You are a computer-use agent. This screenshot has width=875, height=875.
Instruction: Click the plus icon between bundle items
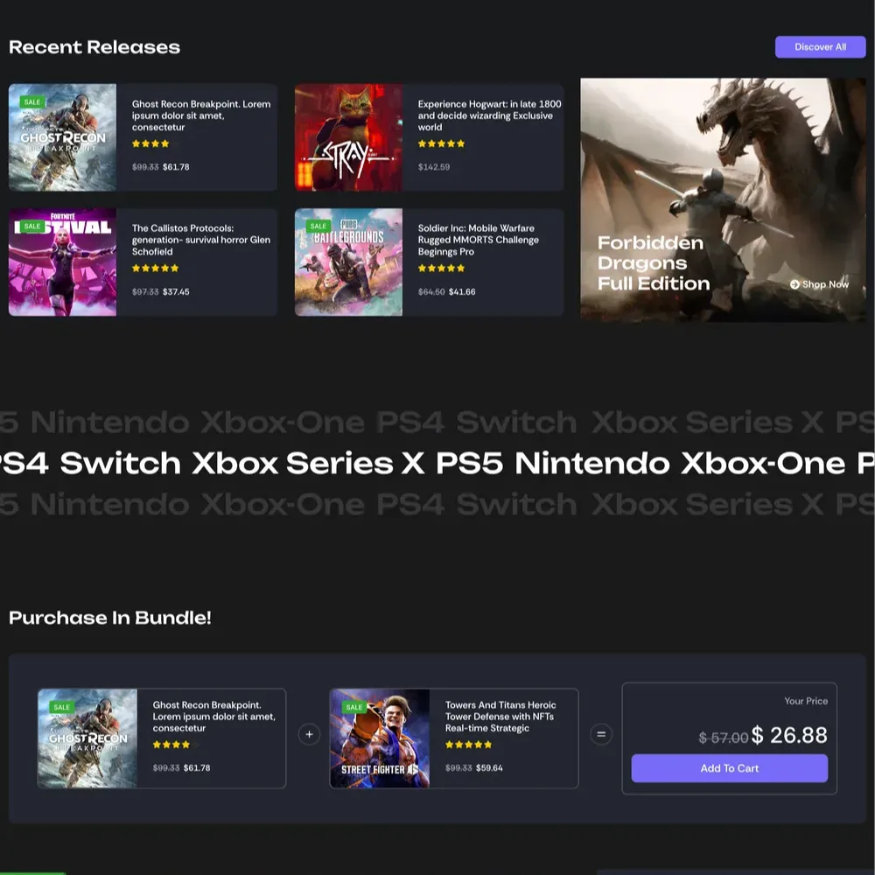(309, 734)
